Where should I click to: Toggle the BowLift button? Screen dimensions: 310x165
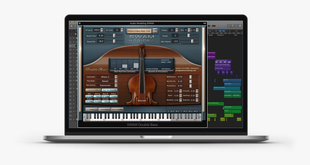click(x=105, y=96)
